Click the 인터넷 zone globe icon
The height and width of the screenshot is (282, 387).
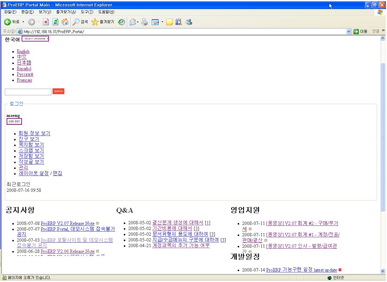(330, 278)
